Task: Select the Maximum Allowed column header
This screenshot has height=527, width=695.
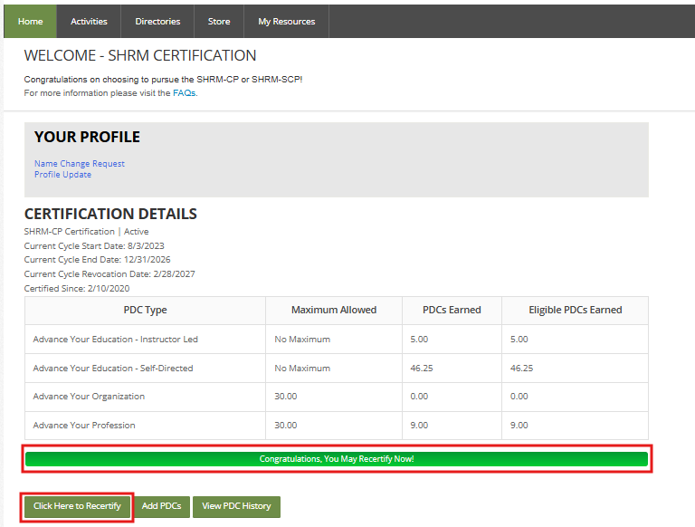Action: click(x=334, y=310)
